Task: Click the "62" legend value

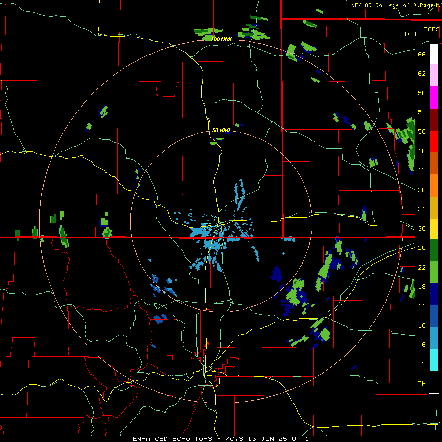Action: (422, 74)
